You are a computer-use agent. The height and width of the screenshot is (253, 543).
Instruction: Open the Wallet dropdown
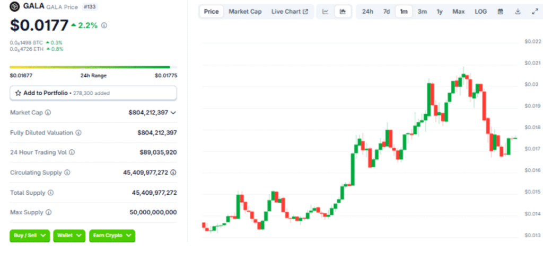click(69, 236)
